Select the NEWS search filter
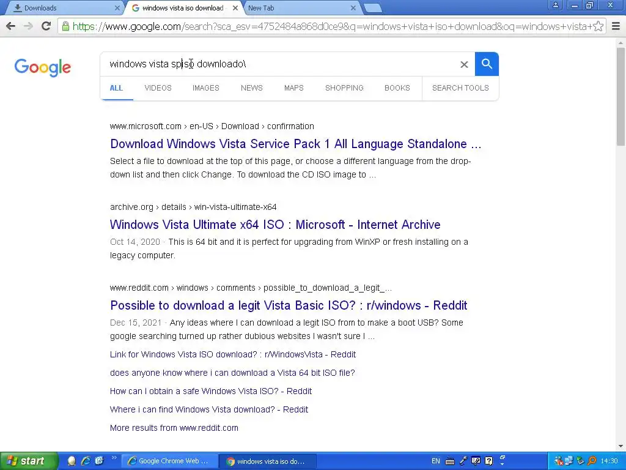This screenshot has height=470, width=626. [x=251, y=88]
